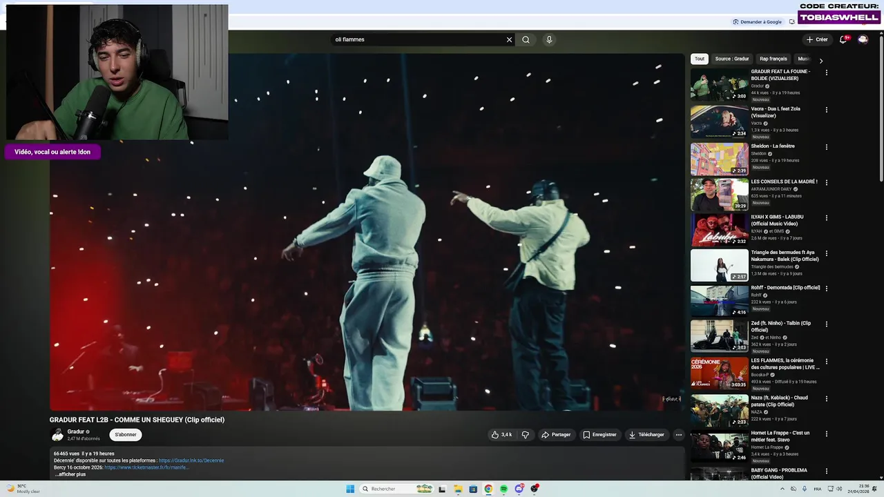The image size is (884, 497).
Task: Click the Créer button in the header
Action: point(817,39)
